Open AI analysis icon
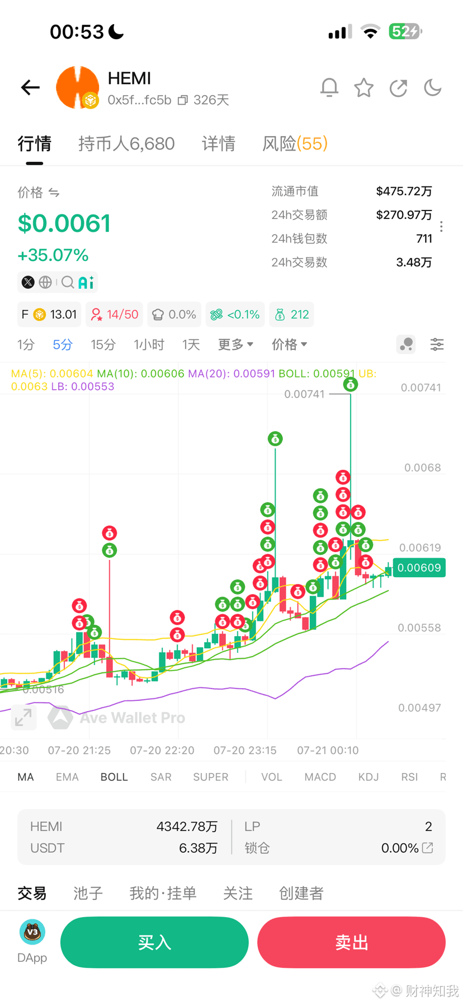Screen dimensions: 463x1005 click(x=86, y=282)
